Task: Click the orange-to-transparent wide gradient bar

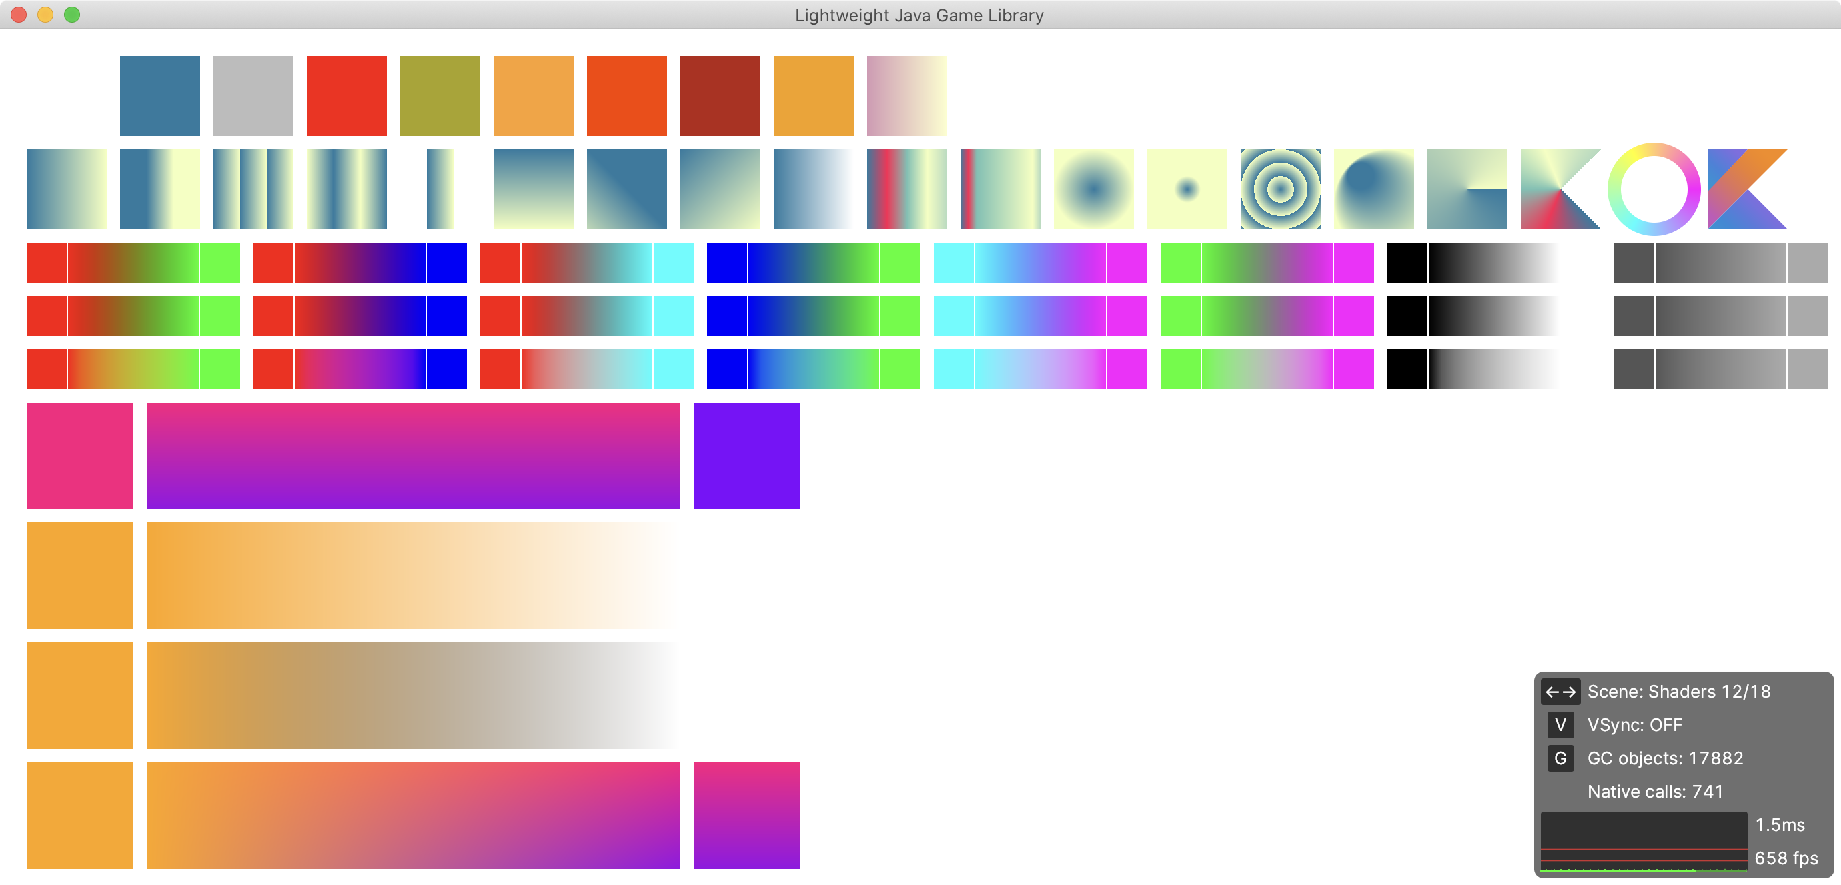Action: click(x=413, y=575)
